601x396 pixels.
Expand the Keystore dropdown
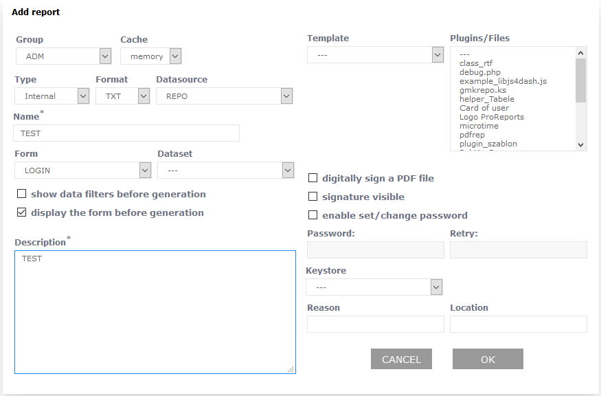click(374, 287)
